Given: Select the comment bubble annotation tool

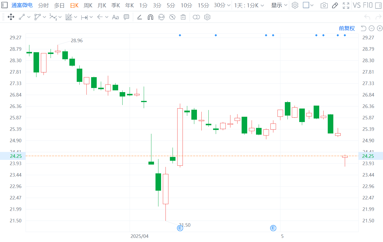Looking at the screenshot, I should (126, 17).
